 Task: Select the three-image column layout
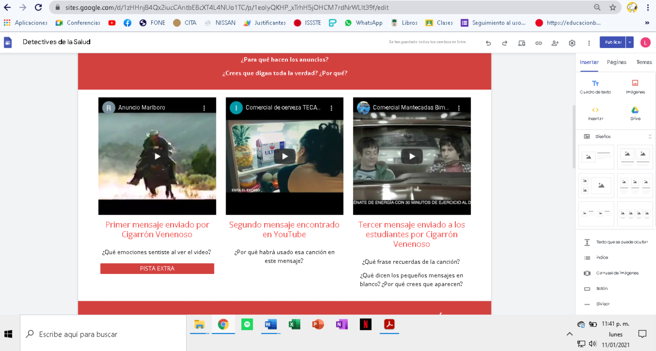(635, 186)
